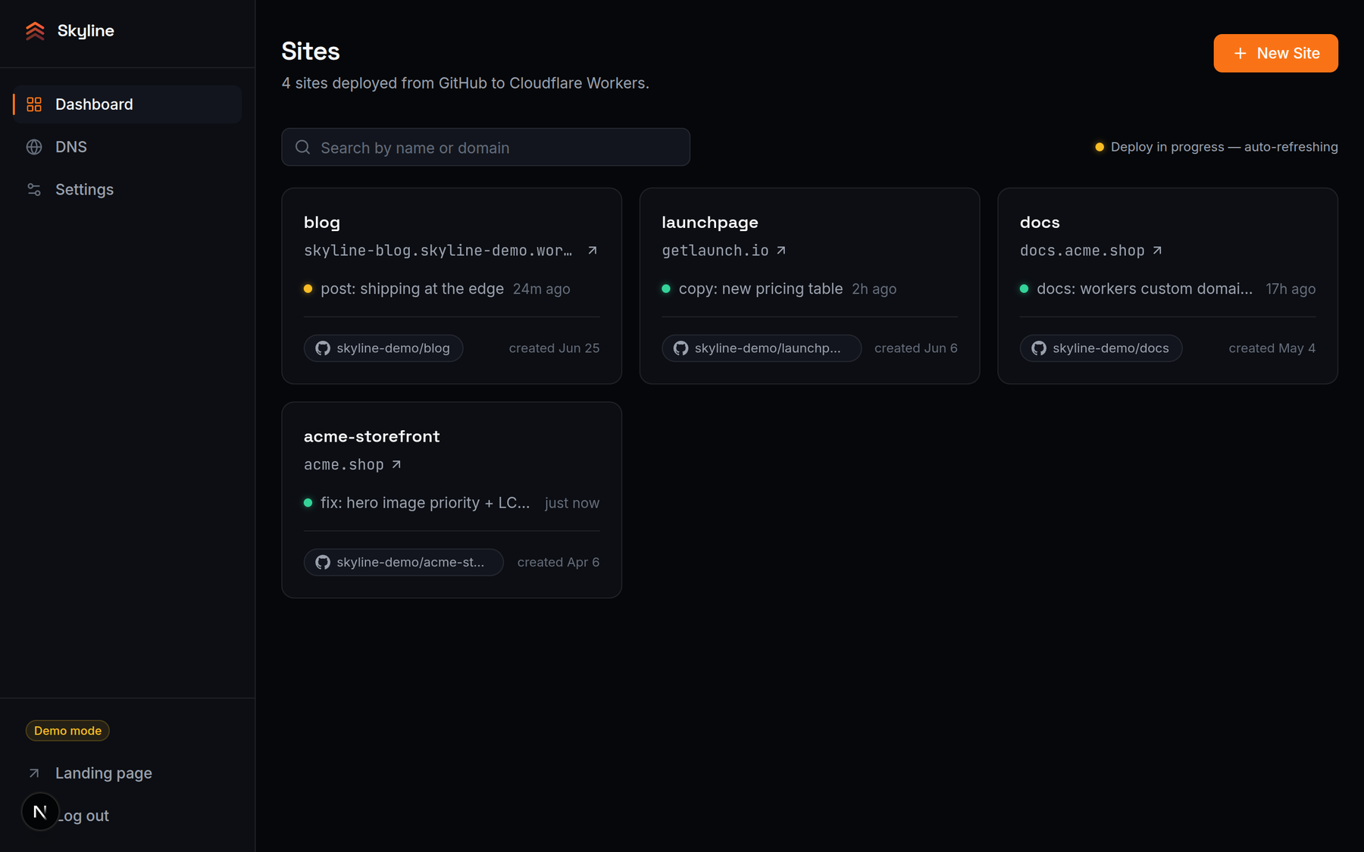Screen dimensions: 1364x852
Task: Click GitHub icon in skyline-demo/launchp... chip
Action: click(x=681, y=348)
